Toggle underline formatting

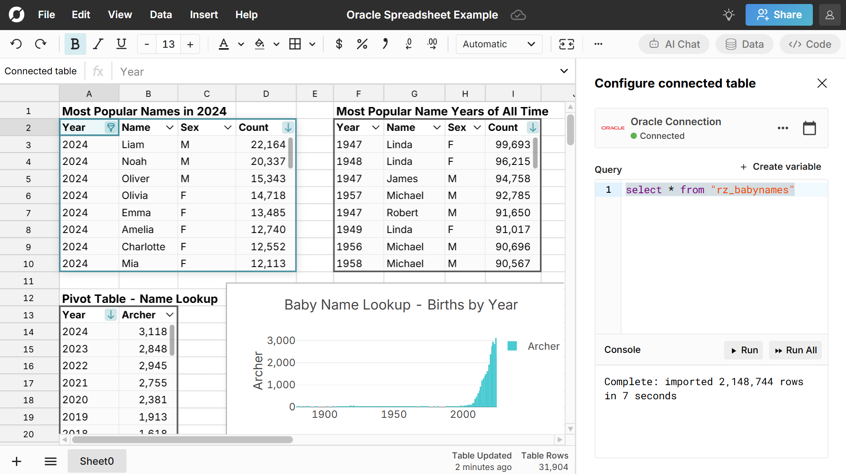point(121,44)
